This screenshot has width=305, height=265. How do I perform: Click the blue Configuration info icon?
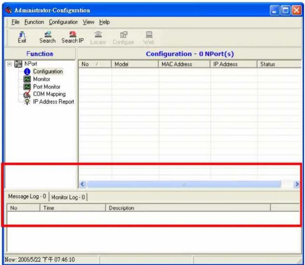[27, 72]
